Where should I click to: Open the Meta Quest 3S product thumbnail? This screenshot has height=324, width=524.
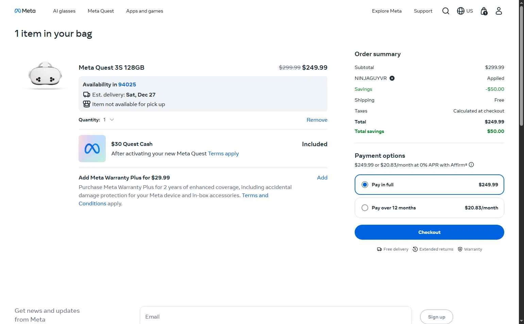[x=45, y=75]
